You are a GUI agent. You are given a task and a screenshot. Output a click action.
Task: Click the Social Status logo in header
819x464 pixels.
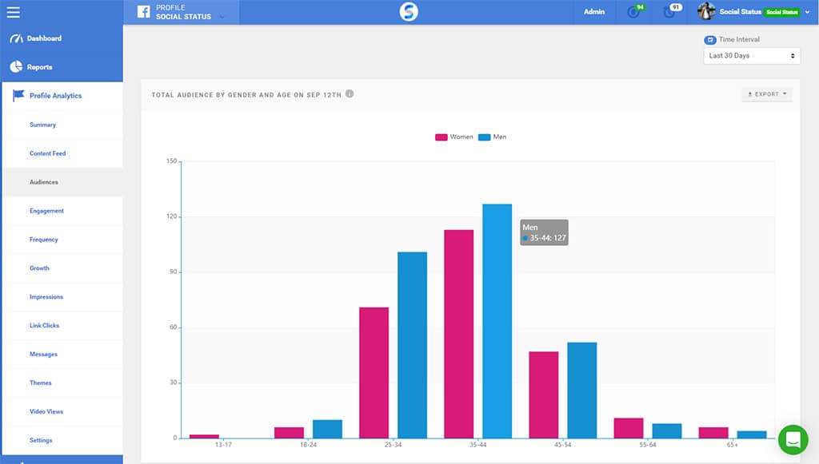tap(409, 11)
